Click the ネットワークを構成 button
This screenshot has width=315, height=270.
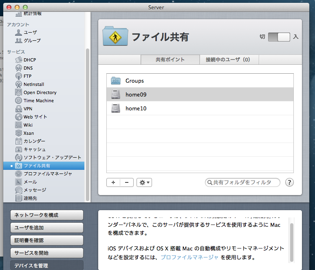point(47,215)
